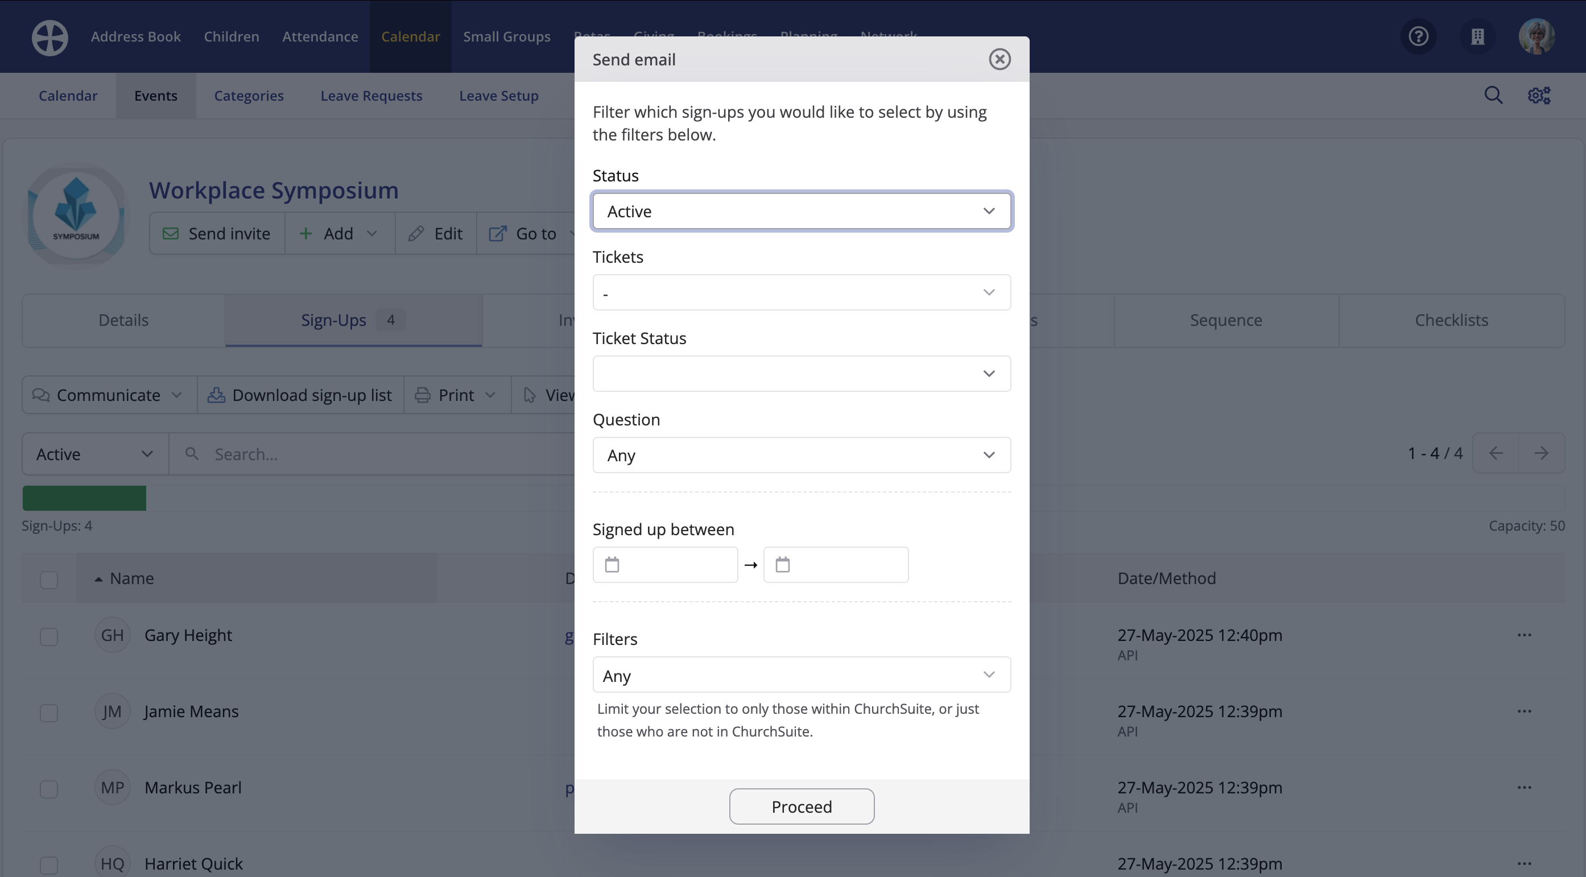Click the Send invite envelope button
The height and width of the screenshot is (877, 1586).
point(217,234)
